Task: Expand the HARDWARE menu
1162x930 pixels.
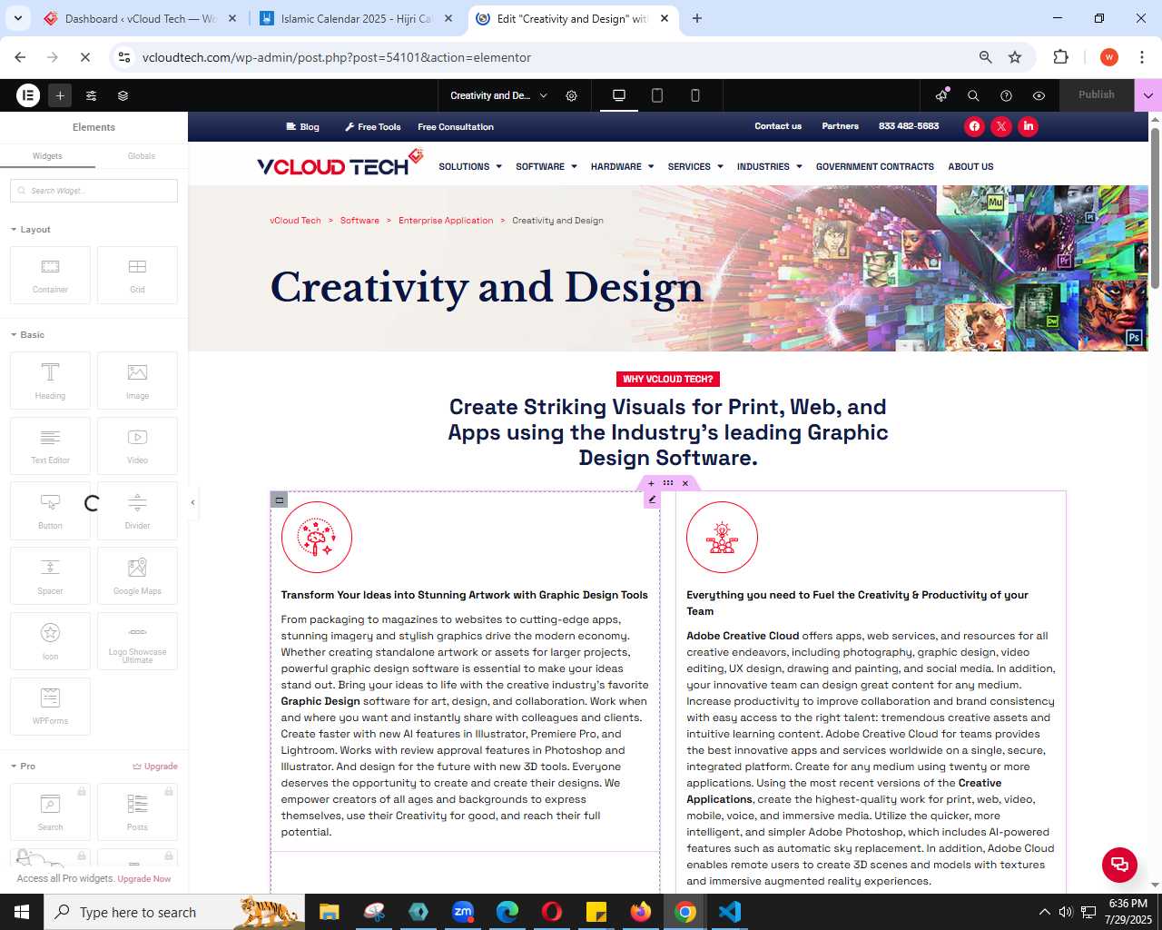Action: [623, 167]
